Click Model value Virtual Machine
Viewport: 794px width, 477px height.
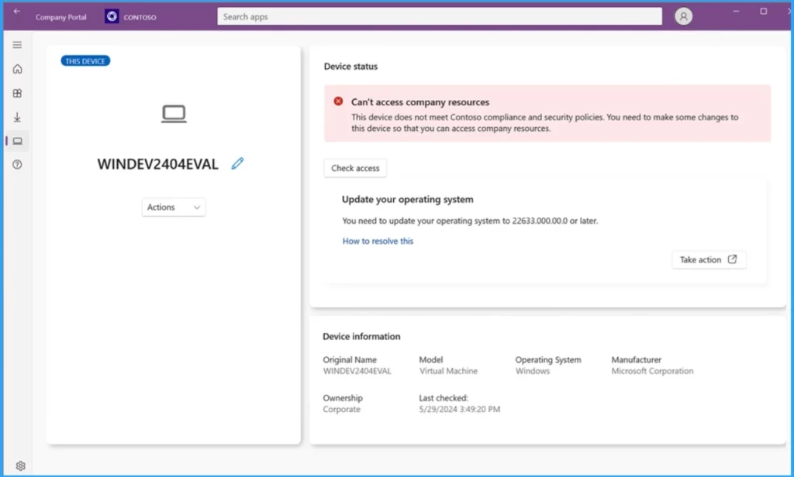pos(448,371)
